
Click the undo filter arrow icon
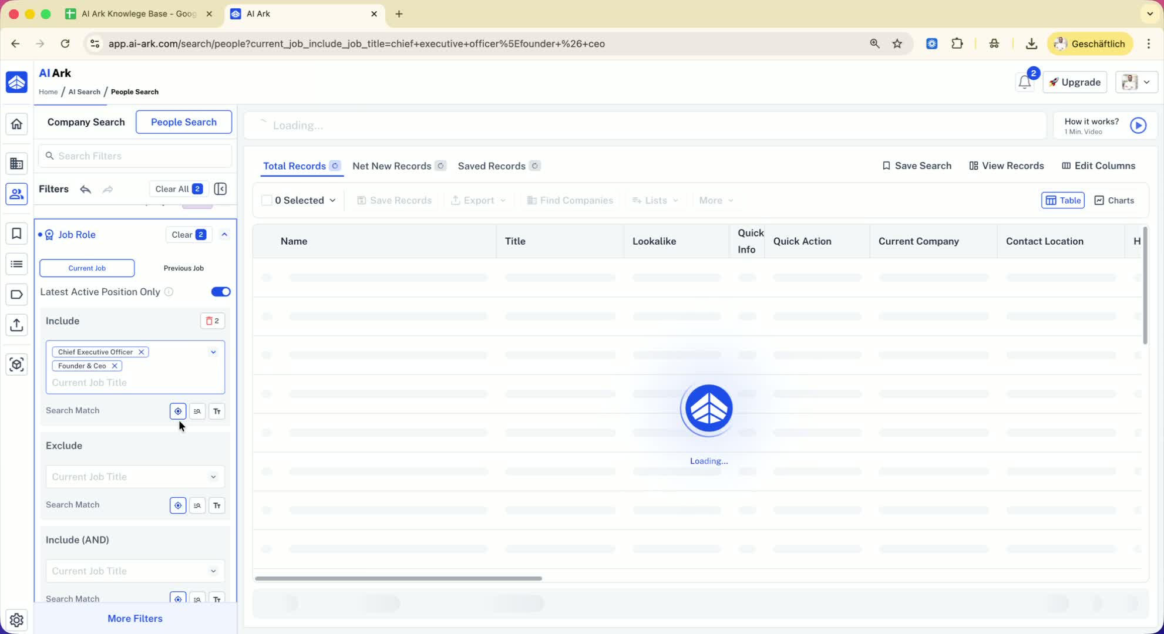point(86,189)
